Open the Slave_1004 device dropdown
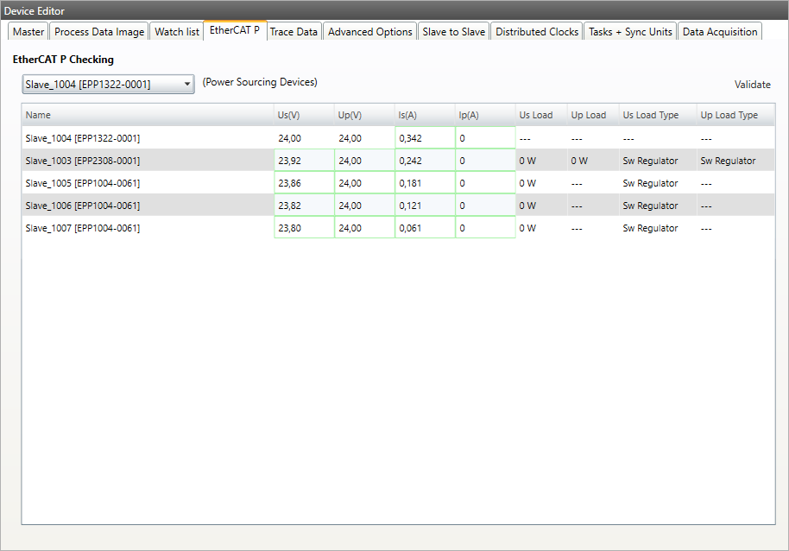The image size is (789, 551). [x=108, y=85]
